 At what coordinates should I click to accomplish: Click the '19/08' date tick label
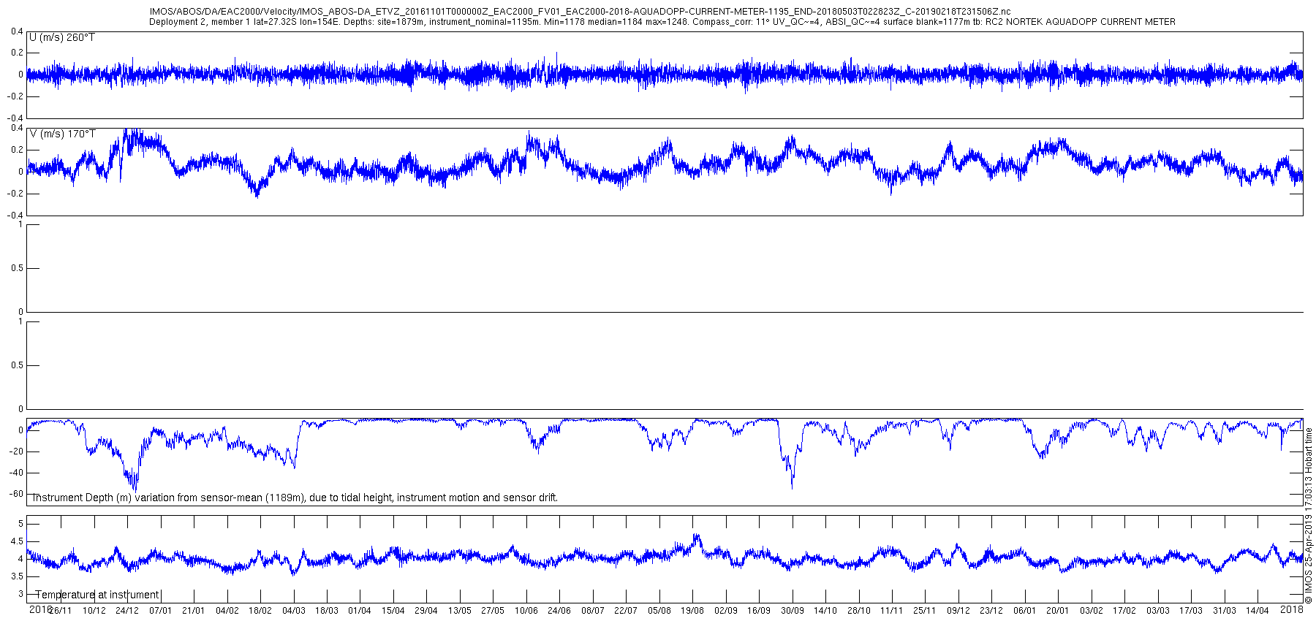click(692, 611)
